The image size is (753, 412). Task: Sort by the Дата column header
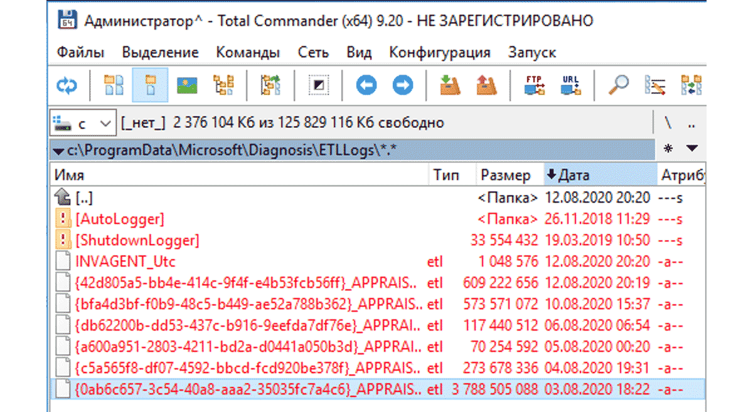[599, 176]
